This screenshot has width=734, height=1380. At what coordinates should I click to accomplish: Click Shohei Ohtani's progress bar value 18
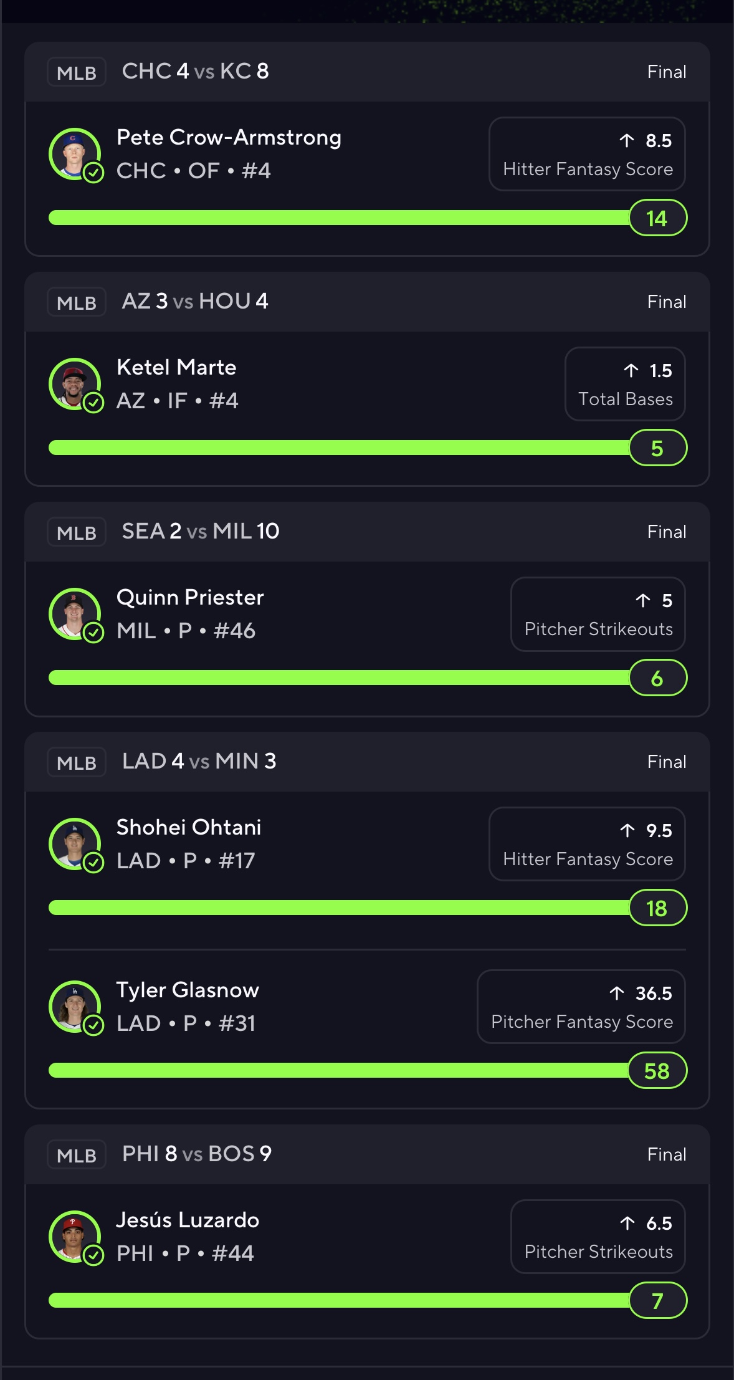(x=658, y=908)
